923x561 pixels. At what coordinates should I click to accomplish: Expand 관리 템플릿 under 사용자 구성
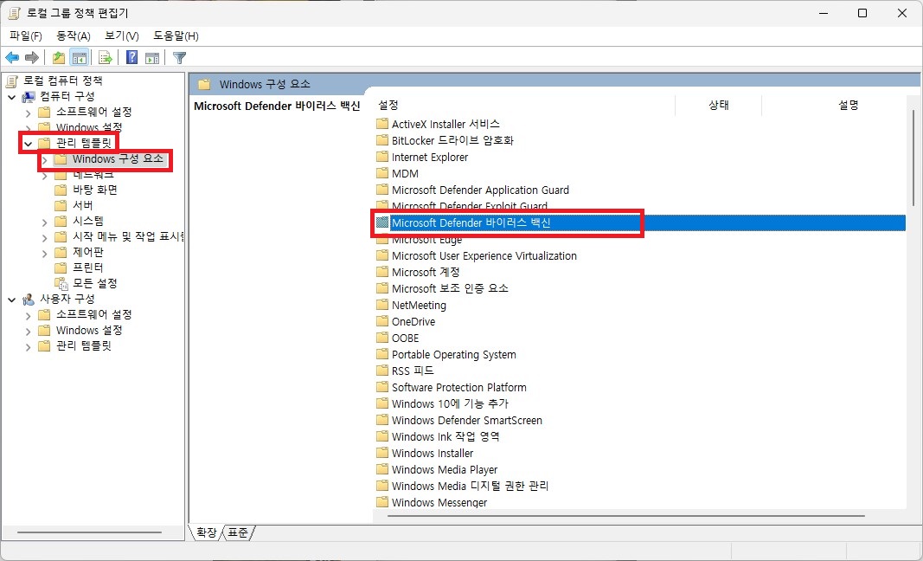click(x=29, y=346)
